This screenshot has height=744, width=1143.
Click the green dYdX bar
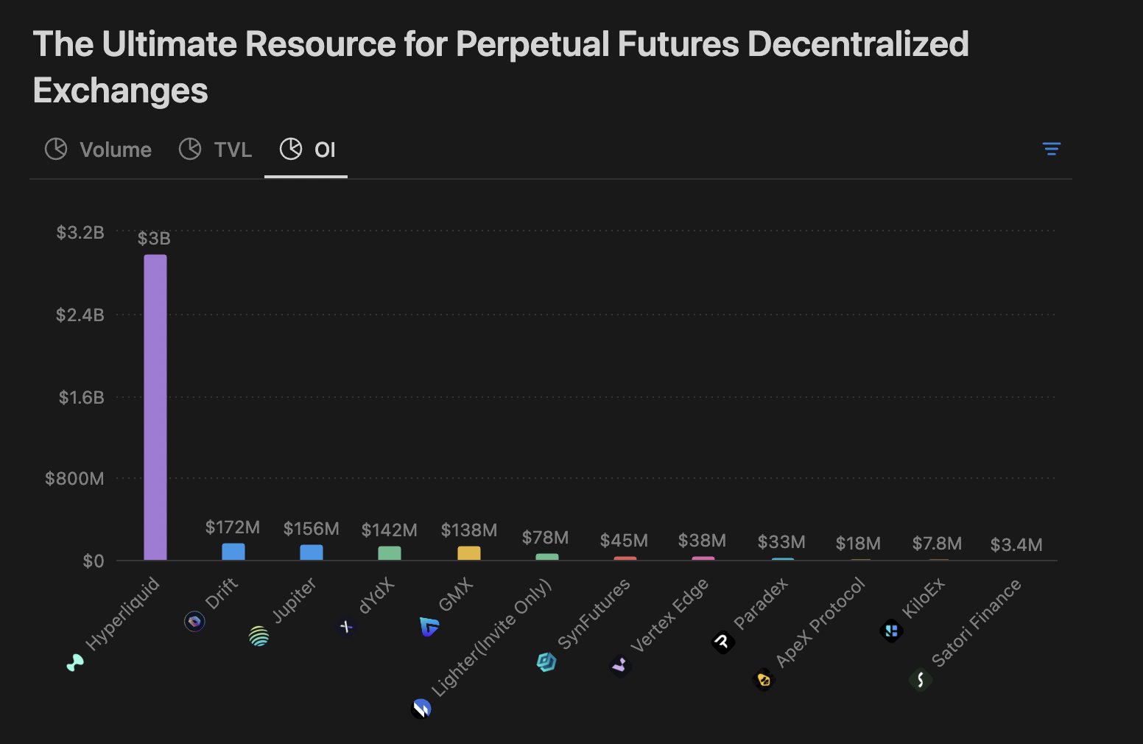coord(389,552)
